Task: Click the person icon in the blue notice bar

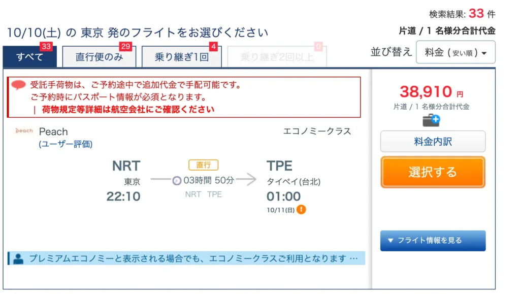Action: pyautogui.click(x=18, y=258)
